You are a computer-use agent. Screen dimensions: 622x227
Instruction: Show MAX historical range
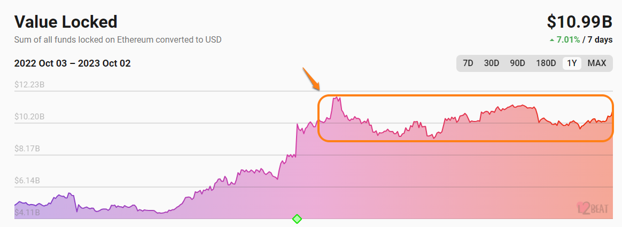[x=596, y=63]
